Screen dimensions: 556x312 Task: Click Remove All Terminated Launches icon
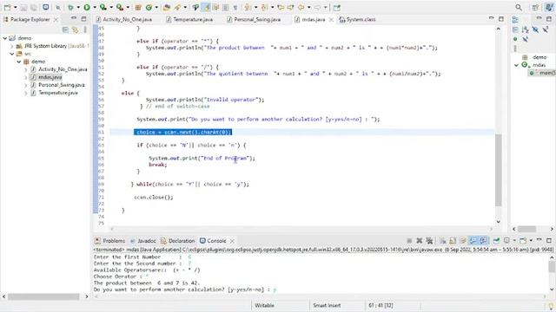click(429, 241)
